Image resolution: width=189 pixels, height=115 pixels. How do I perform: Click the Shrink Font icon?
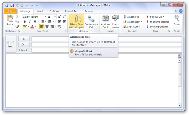pos(64,17)
